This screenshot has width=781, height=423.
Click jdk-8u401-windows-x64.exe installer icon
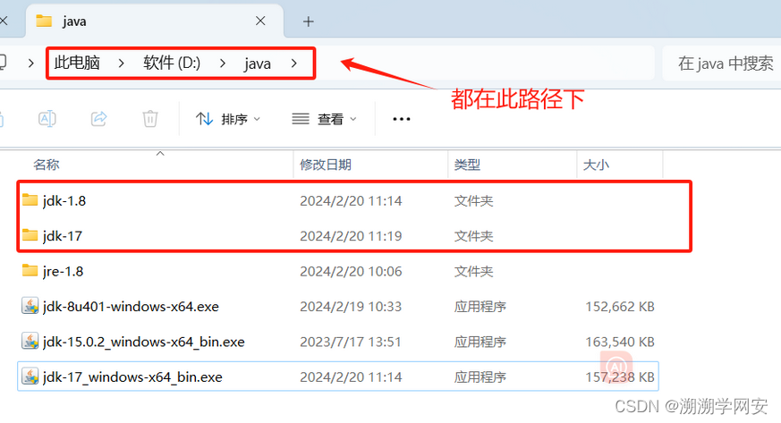click(30, 307)
